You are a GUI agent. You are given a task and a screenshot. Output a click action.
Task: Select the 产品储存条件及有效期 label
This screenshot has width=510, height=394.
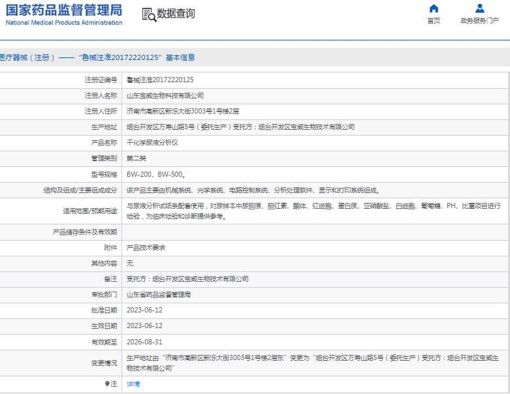[85, 232]
